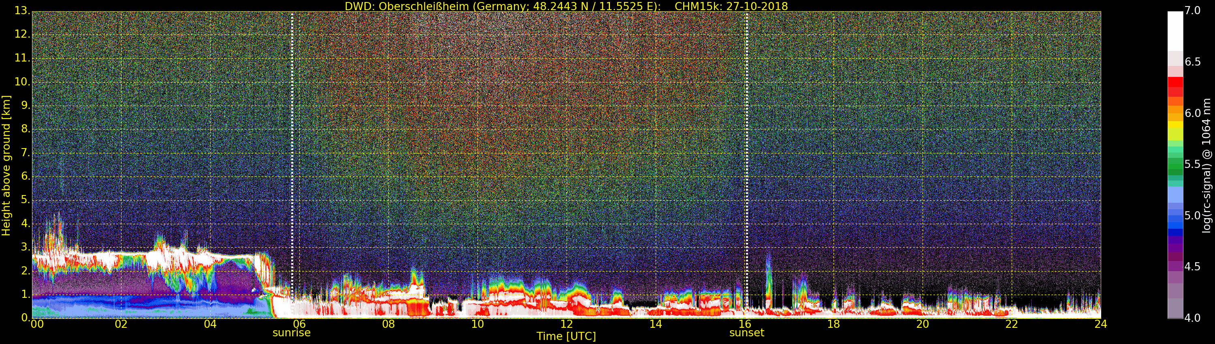Click the dark blue band on the colorbar
This screenshot has width=1215, height=344.
click(1175, 232)
